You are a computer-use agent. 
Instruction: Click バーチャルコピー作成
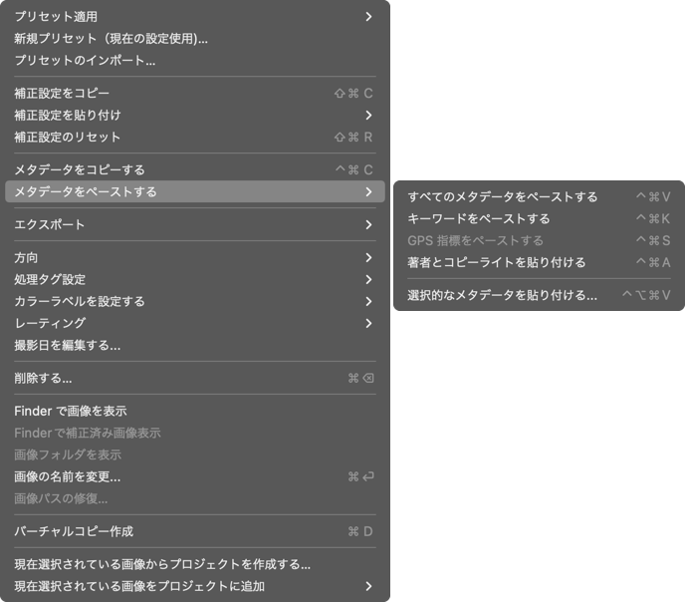[195, 531]
